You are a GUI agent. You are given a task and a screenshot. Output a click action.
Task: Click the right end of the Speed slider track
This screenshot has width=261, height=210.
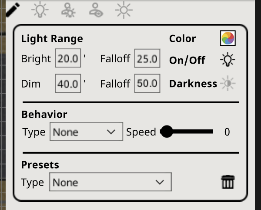click(x=212, y=132)
